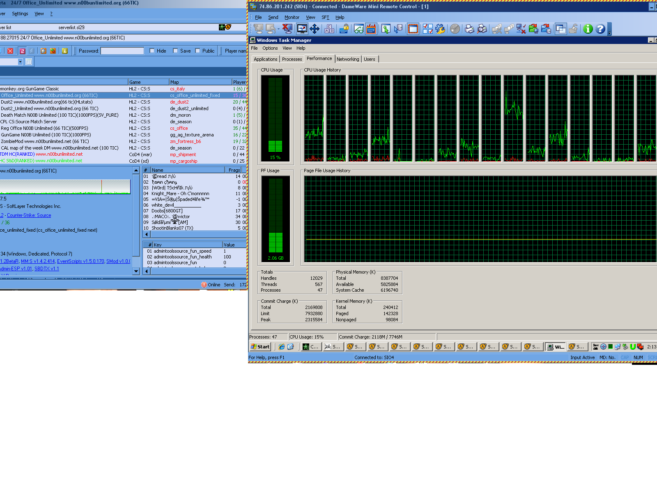Click the keyboard lock icon in DameWare toolbar
This screenshot has width=657, height=493.
[344, 29]
